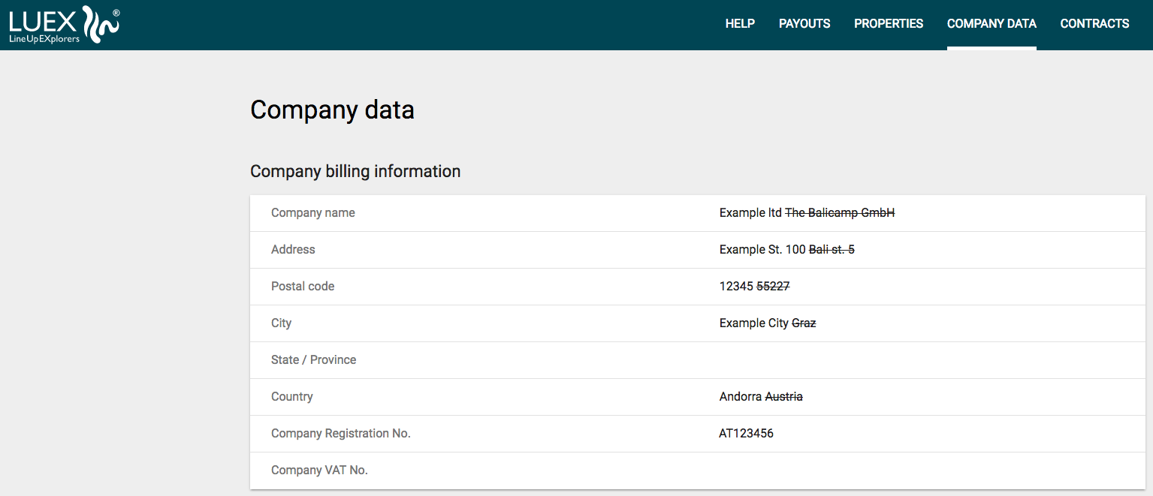Click the City row label
This screenshot has width=1153, height=496.
(281, 323)
